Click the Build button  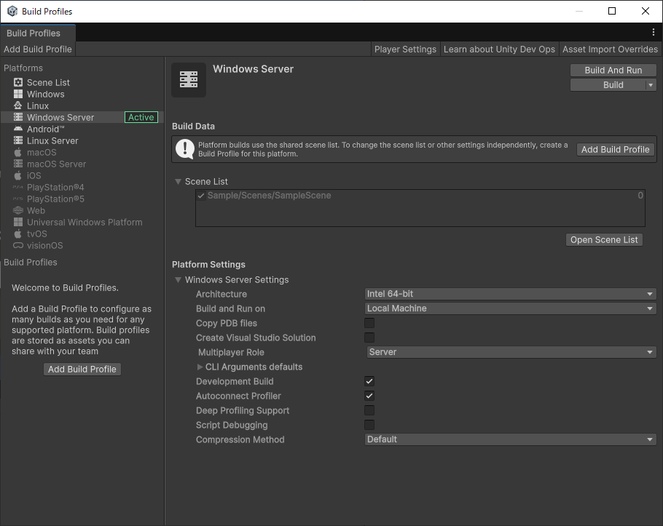point(608,85)
